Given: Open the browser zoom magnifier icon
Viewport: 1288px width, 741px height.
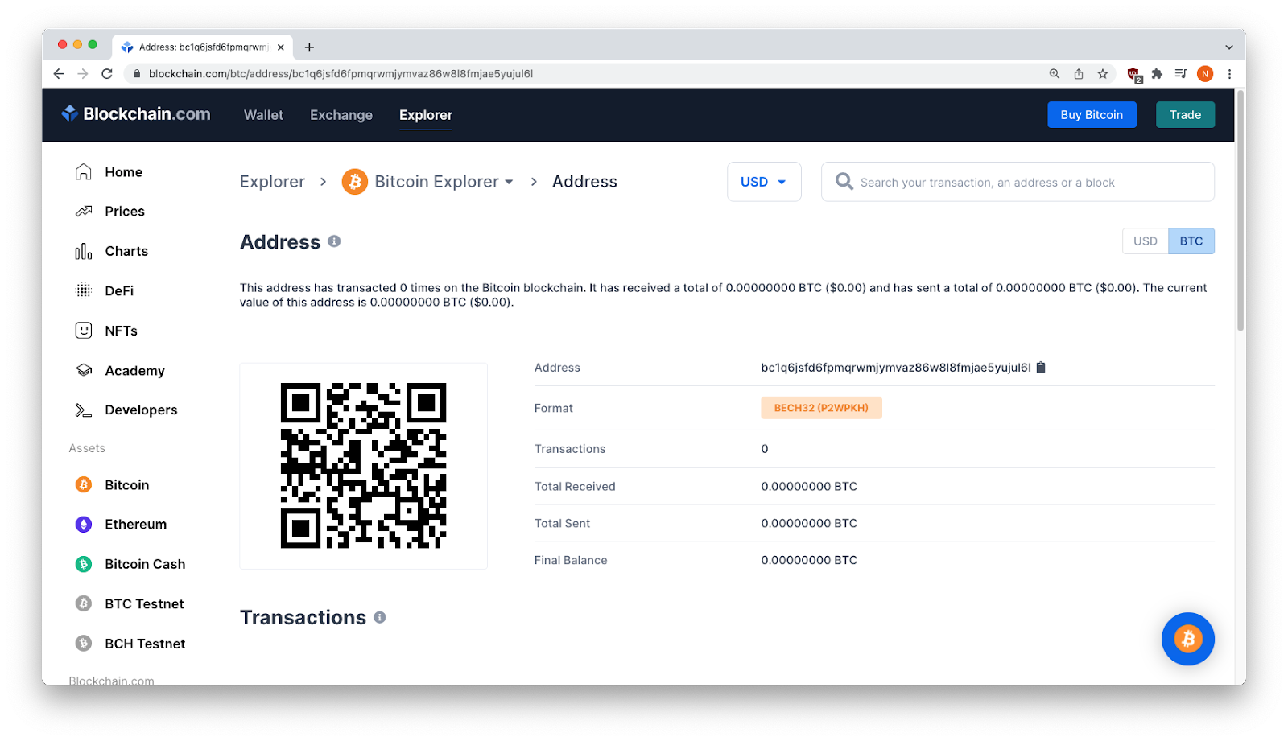Looking at the screenshot, I should pyautogui.click(x=1055, y=73).
